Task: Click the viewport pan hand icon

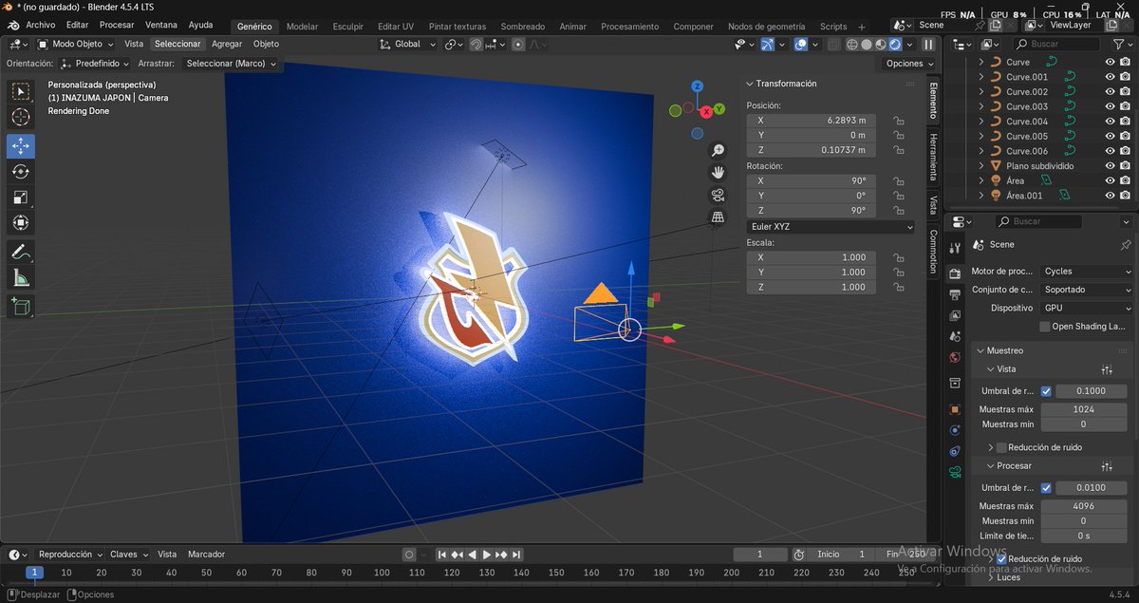Action: (719, 172)
